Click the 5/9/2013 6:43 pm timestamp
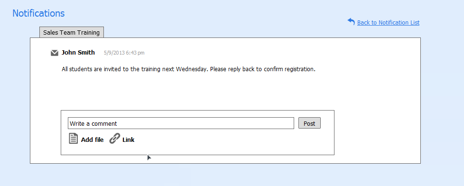Image resolution: width=464 pixels, height=186 pixels. pos(124,53)
